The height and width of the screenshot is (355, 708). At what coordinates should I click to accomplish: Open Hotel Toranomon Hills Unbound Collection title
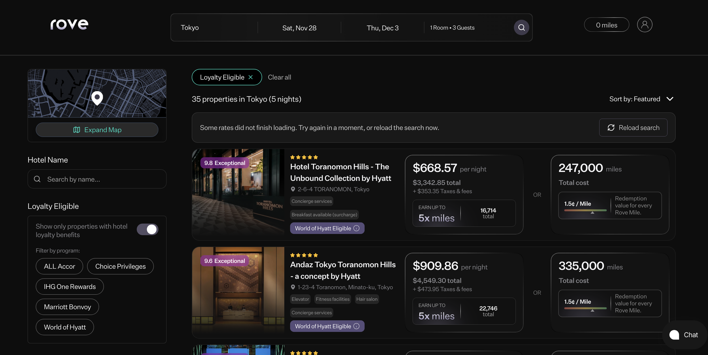[x=340, y=172]
